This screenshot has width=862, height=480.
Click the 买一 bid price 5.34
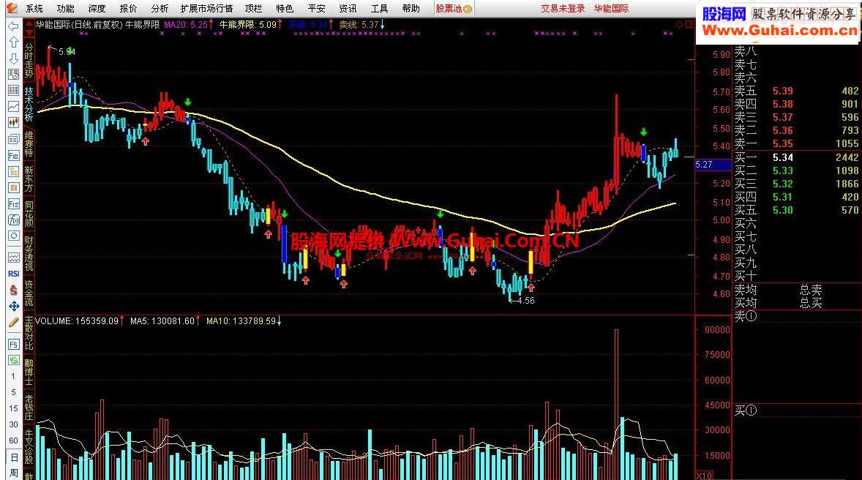click(x=783, y=157)
